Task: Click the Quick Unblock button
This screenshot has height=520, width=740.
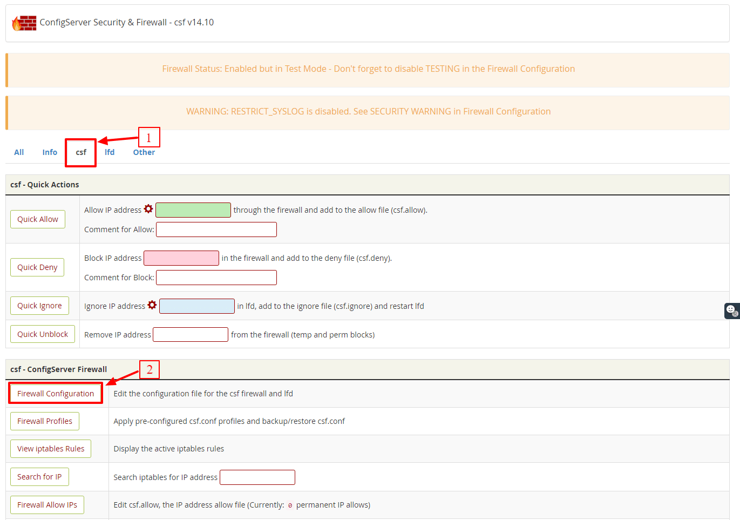Action: click(43, 334)
